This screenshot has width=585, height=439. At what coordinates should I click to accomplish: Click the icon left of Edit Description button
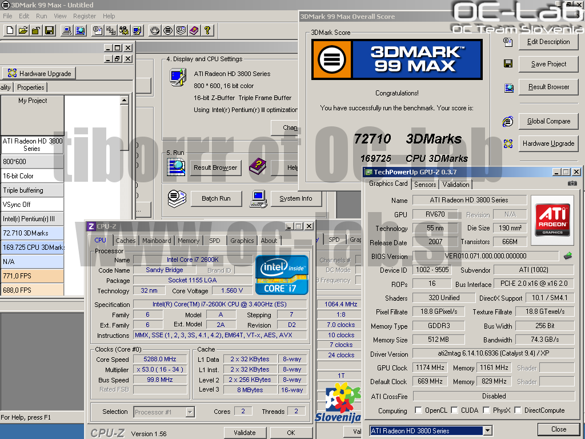coord(508,42)
